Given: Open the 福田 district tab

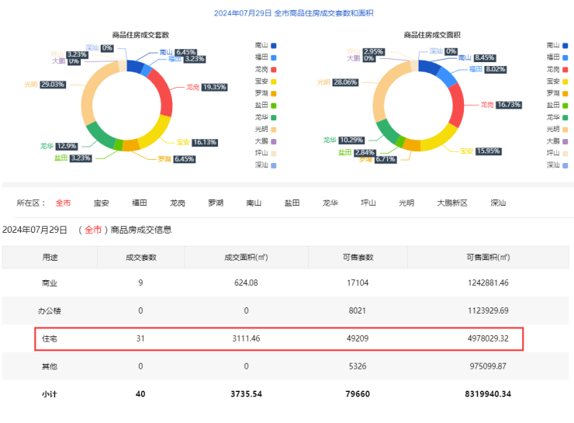Looking at the screenshot, I should pyautogui.click(x=140, y=203).
